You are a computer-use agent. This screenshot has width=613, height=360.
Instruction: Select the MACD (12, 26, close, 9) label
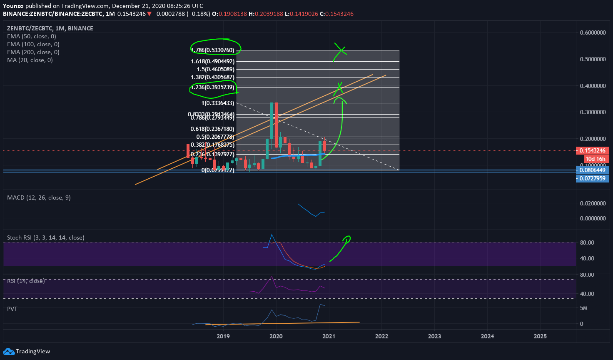tap(39, 197)
